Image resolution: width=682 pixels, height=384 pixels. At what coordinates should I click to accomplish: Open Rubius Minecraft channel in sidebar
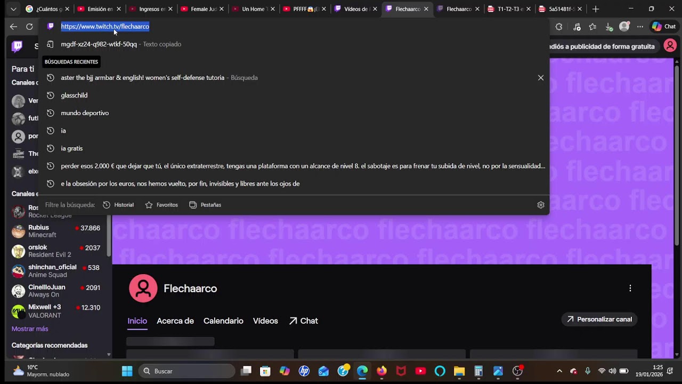click(x=56, y=231)
